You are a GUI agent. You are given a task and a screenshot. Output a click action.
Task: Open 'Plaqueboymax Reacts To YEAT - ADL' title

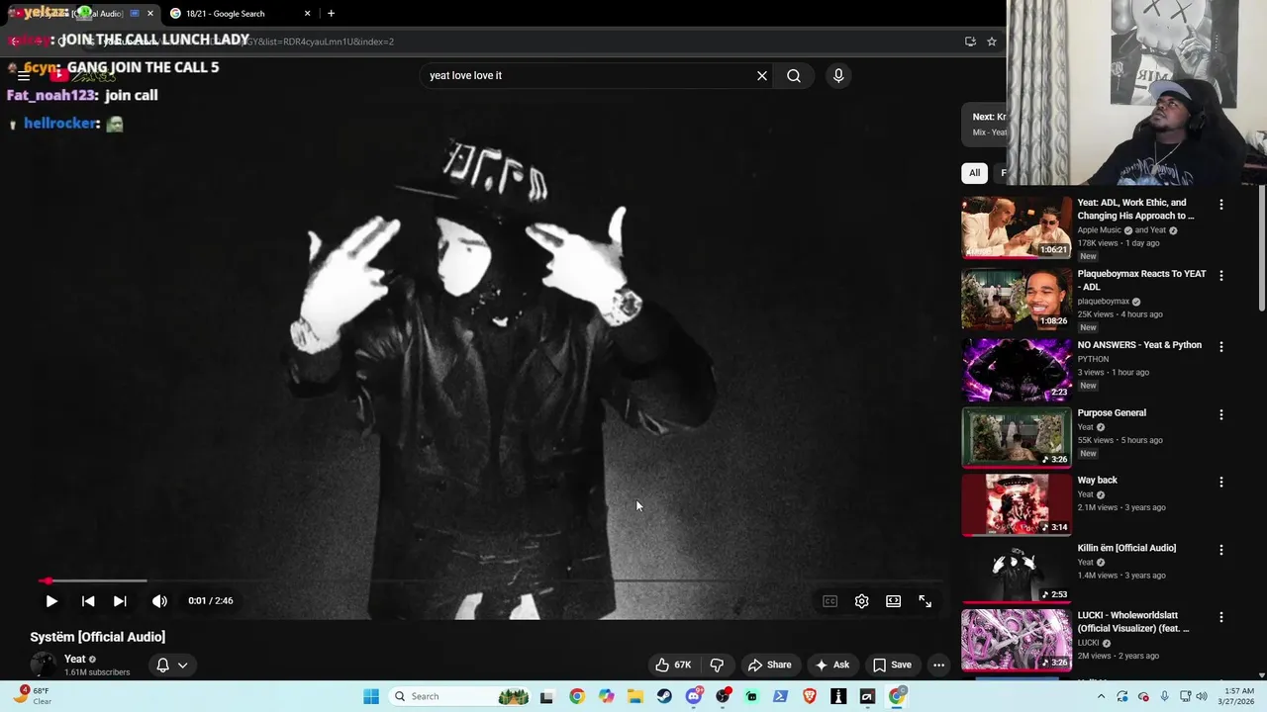point(1141,280)
